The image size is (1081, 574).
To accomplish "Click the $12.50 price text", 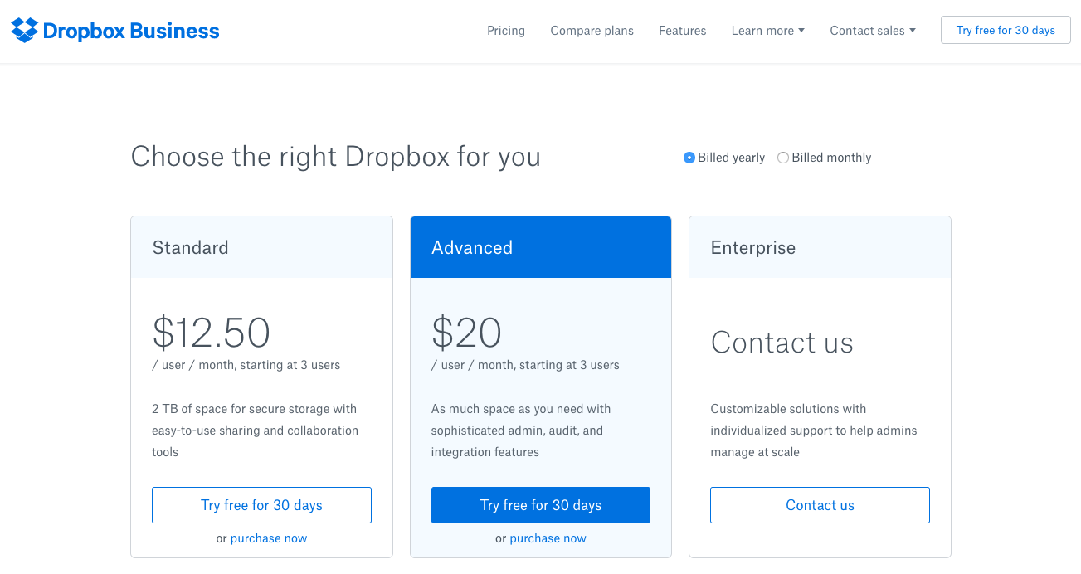I will tap(212, 333).
